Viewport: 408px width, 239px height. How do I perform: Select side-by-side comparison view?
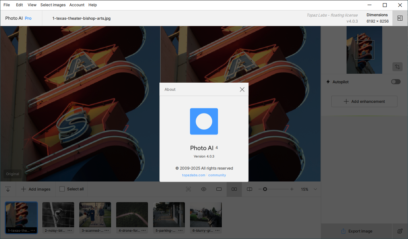point(234,189)
